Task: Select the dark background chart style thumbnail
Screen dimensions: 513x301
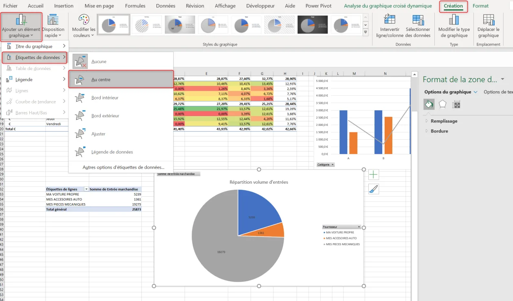Action: [313, 25]
